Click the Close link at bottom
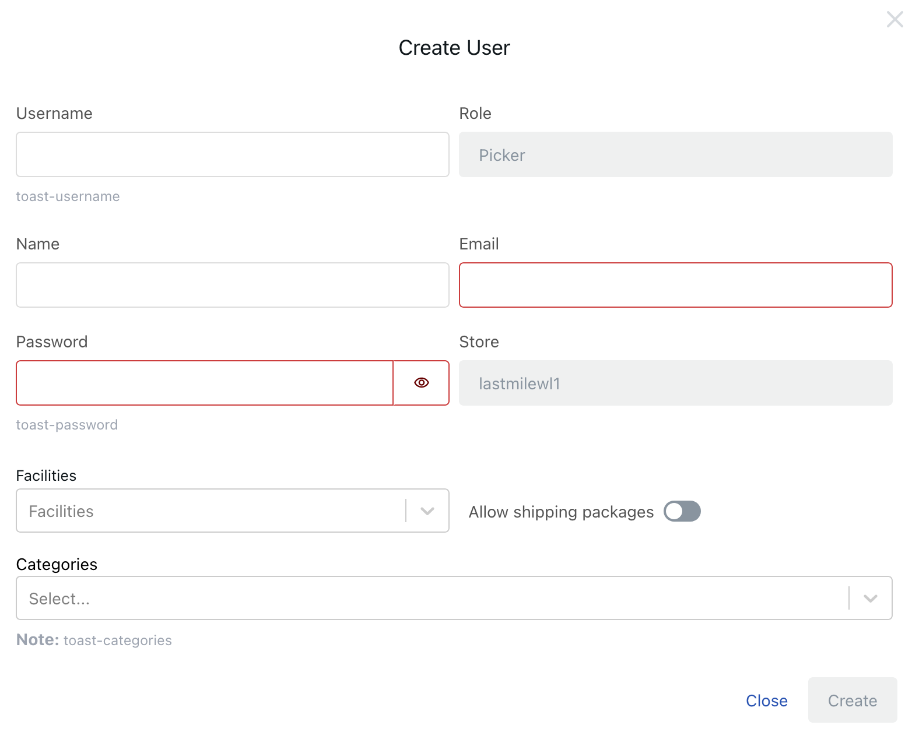Image resolution: width=912 pixels, height=732 pixels. 766,701
